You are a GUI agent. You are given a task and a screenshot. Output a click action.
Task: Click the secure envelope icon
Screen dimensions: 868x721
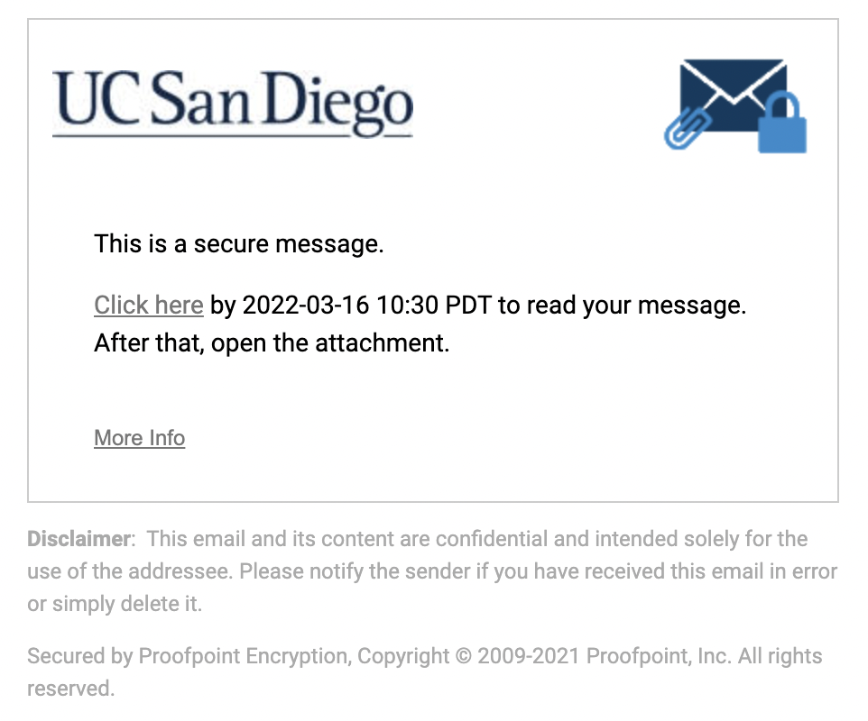(x=732, y=90)
